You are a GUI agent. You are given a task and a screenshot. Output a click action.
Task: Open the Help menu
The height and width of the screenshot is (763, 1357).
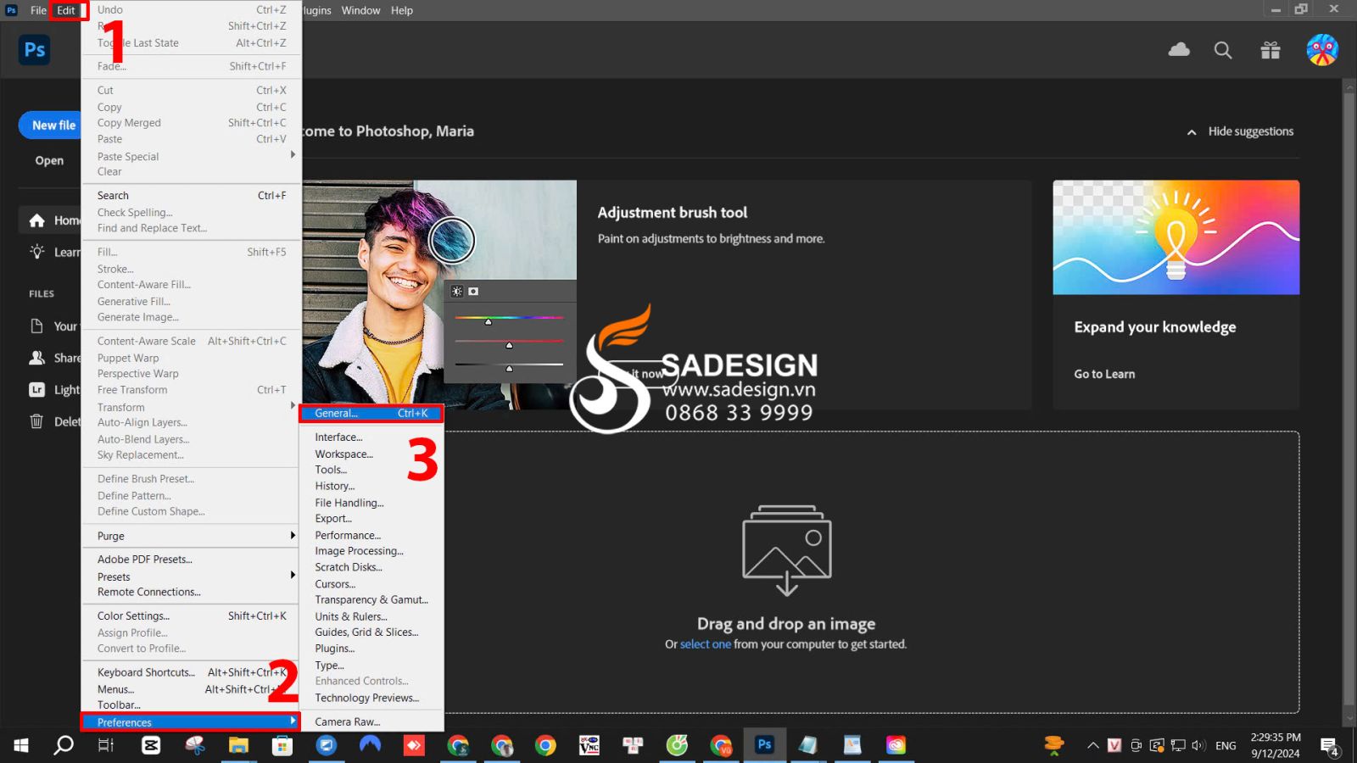[x=402, y=10]
